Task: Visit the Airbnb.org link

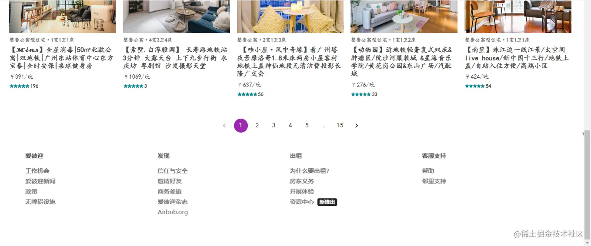Action: pos(173,212)
